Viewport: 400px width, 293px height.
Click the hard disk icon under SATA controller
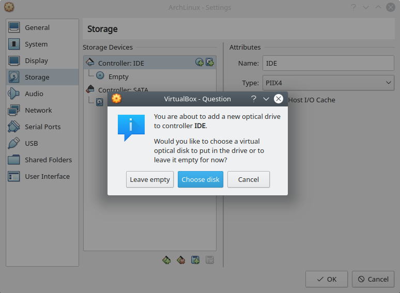tap(100, 102)
